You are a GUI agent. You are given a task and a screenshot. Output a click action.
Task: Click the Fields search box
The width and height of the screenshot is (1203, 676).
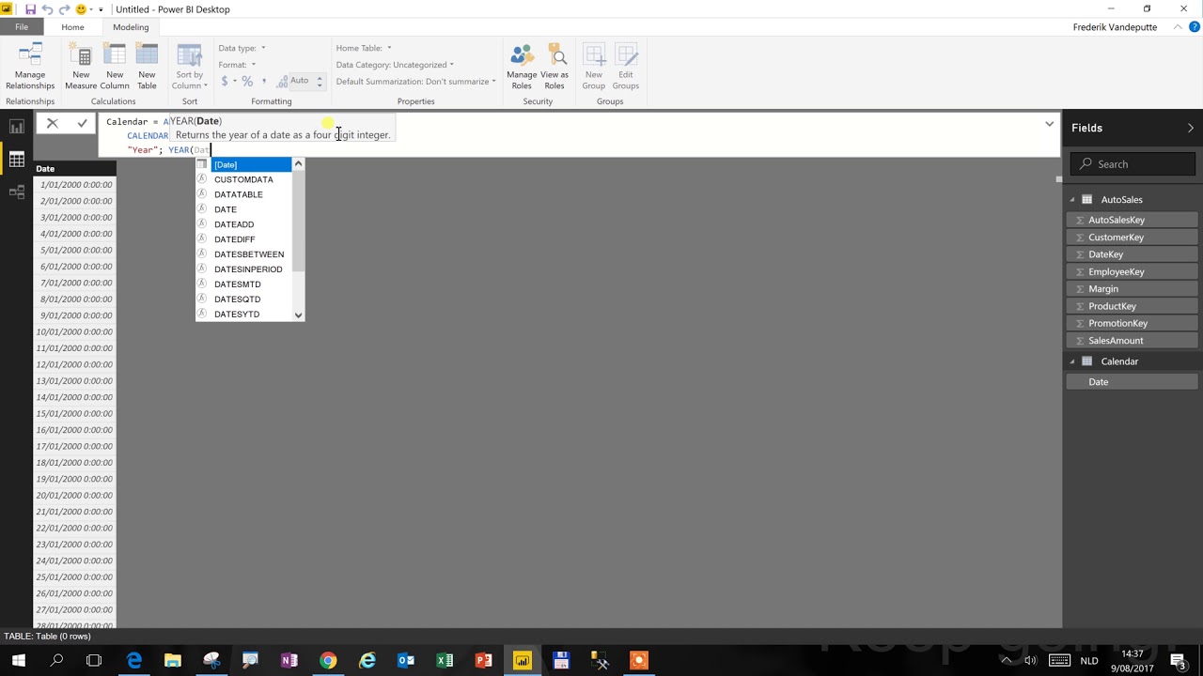[1133, 164]
